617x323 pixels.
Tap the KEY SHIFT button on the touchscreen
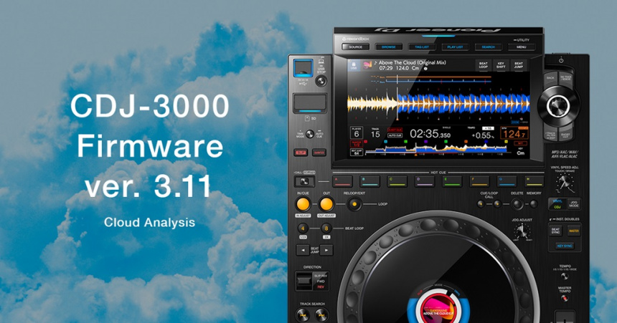501,65
